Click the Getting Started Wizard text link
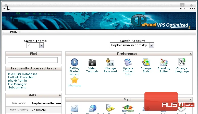 coord(75,71)
